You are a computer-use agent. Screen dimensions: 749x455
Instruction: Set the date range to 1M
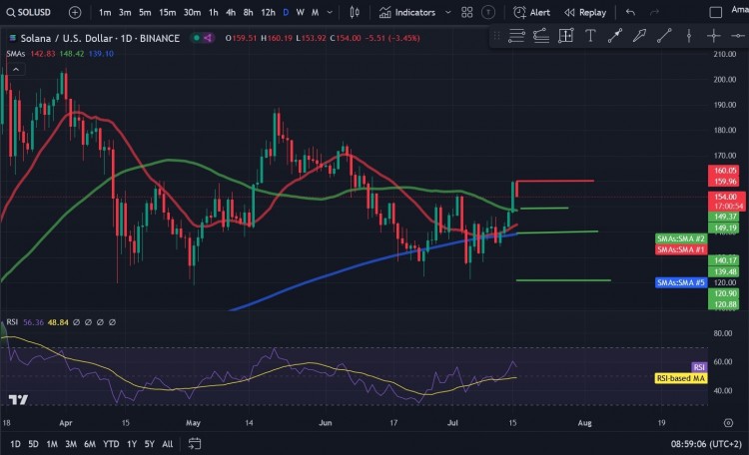tap(52, 444)
